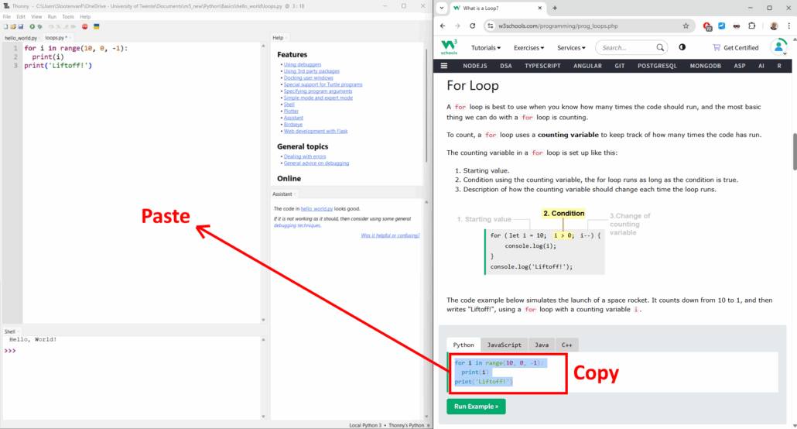
Task: Click the search magnifier icon on W3Schools
Action: [660, 48]
